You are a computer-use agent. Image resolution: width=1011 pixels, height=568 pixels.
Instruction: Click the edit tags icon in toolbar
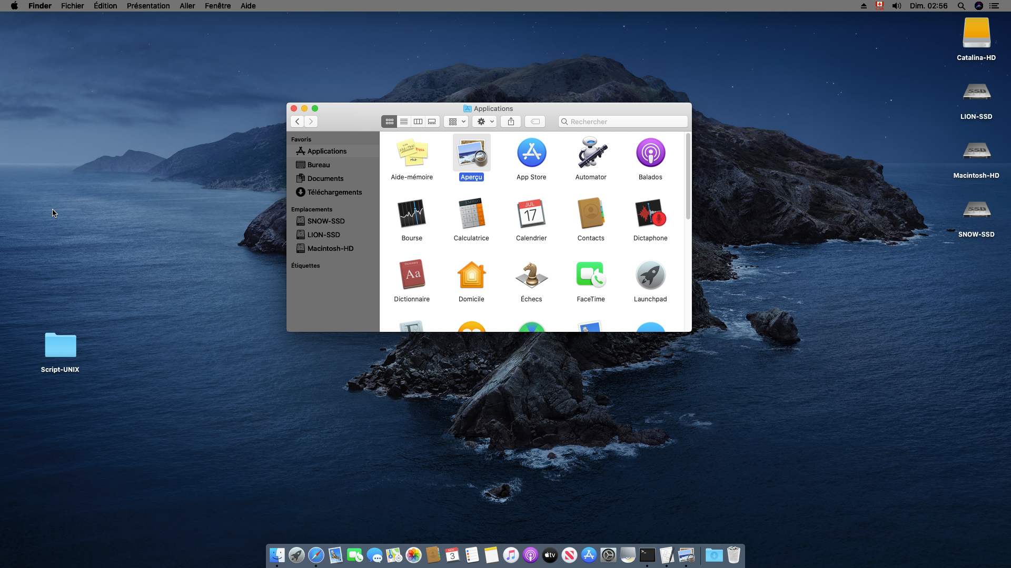535,121
